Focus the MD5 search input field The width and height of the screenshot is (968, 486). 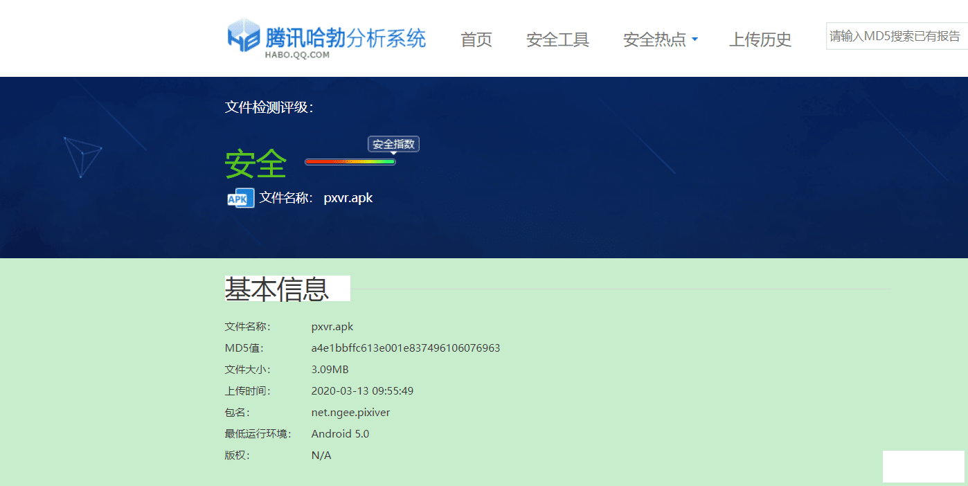tap(897, 36)
